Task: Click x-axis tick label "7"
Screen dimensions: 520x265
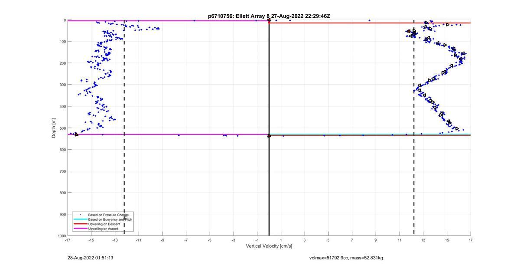Action: (352, 240)
